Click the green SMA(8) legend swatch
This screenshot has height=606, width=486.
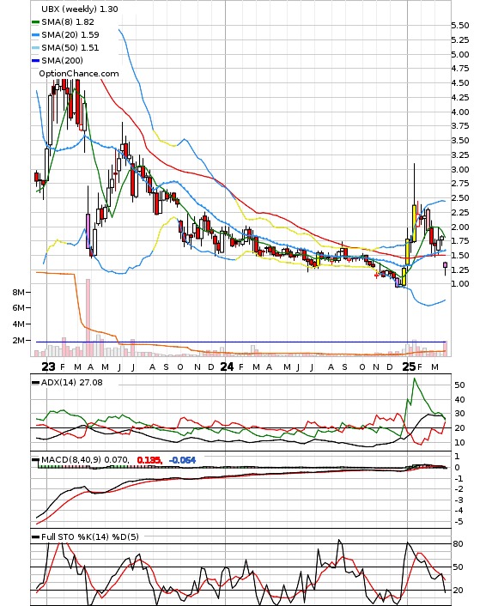[35, 22]
